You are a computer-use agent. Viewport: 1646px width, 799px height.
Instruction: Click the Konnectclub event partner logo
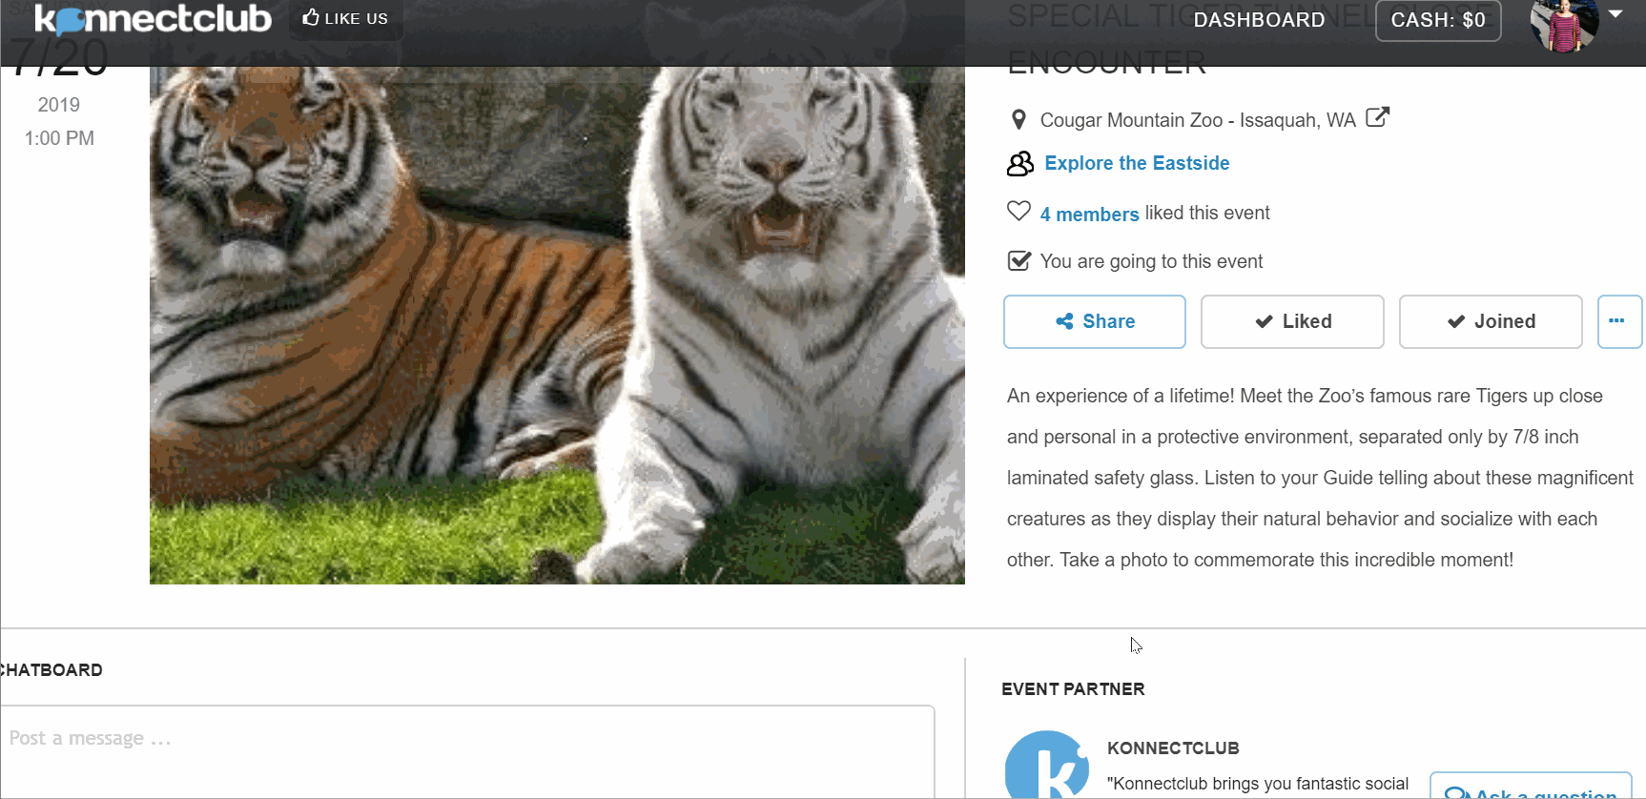pyautogui.click(x=1046, y=767)
